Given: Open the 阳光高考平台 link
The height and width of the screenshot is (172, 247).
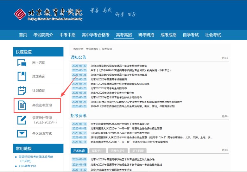Looking at the screenshot, I should click(x=27, y=166).
